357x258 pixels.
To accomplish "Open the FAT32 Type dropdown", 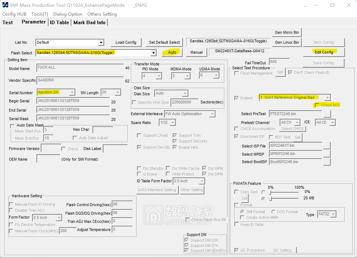I will click(x=333, y=214).
